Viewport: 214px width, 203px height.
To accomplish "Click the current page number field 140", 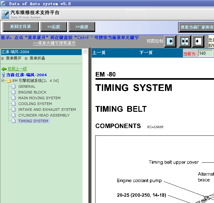I will (206, 53).
